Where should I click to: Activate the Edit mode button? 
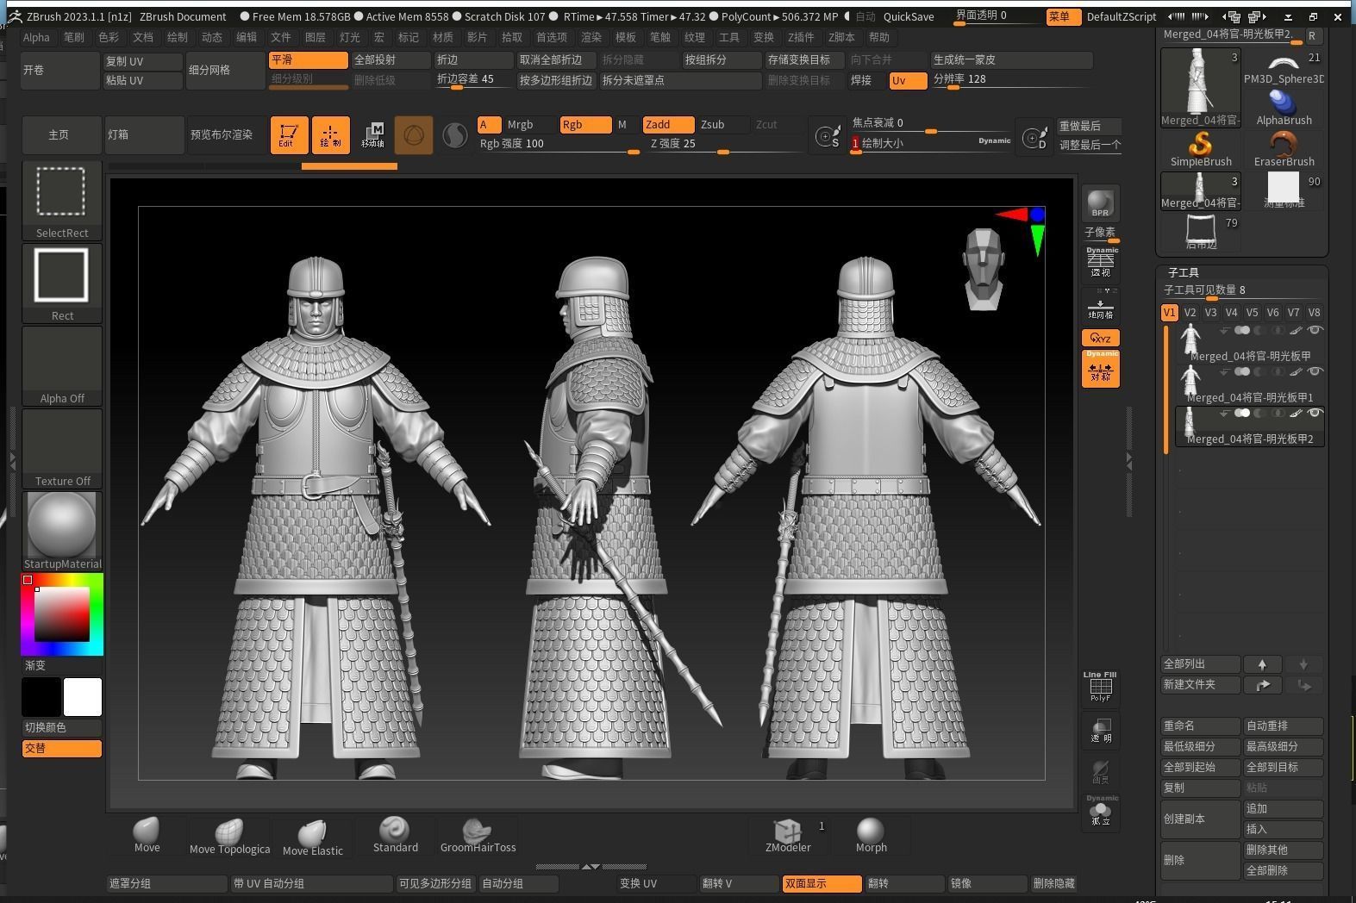click(x=289, y=135)
